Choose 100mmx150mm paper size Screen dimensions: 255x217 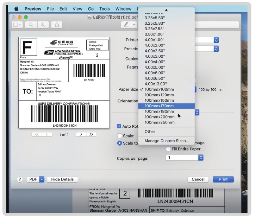(166, 100)
